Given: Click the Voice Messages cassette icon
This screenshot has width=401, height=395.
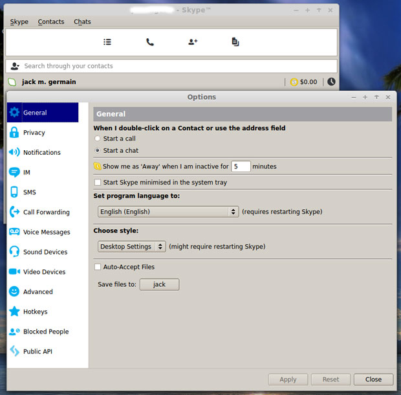Looking at the screenshot, I should pyautogui.click(x=14, y=232).
